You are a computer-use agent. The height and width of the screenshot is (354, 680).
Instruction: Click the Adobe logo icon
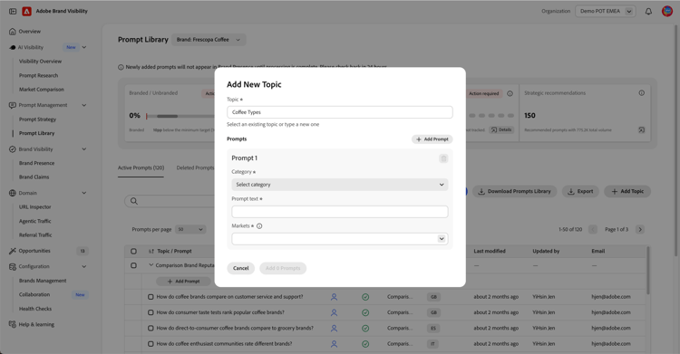pyautogui.click(x=27, y=11)
